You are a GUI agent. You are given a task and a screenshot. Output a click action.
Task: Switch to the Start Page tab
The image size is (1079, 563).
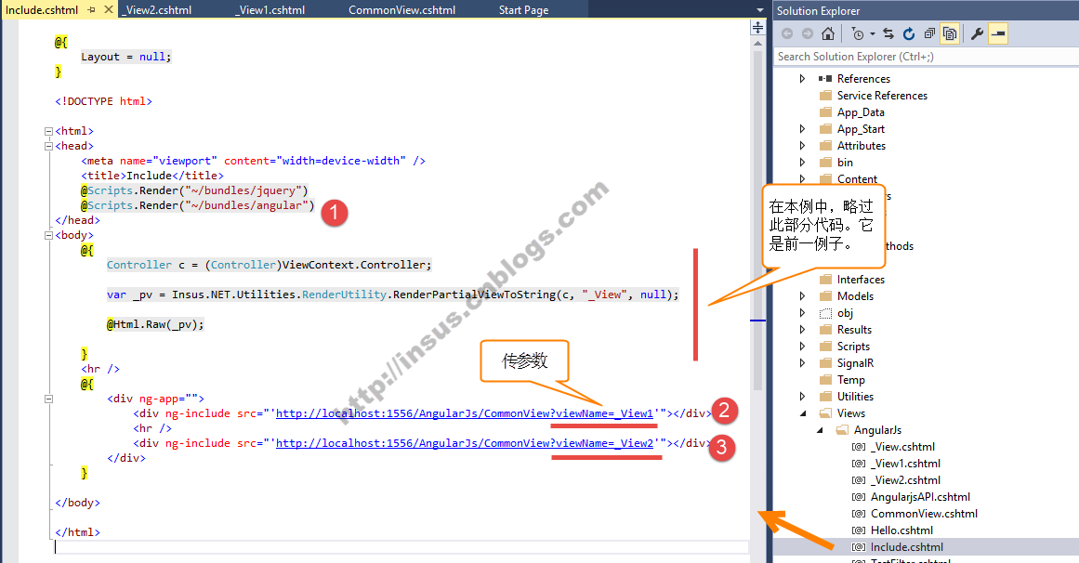(x=523, y=9)
